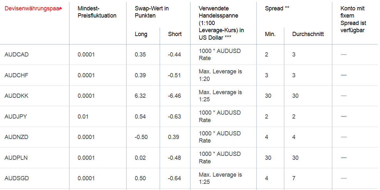Select the Mindest-Preisfluktuation column header
The image size is (380, 190).
click(x=97, y=12)
